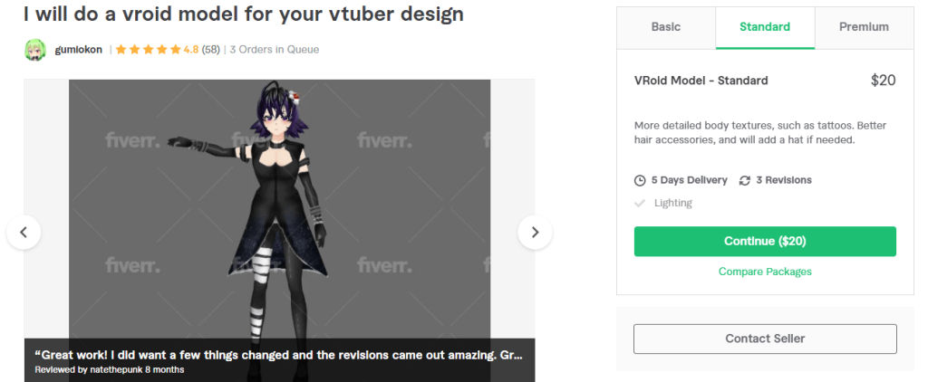Click the 4.8 rating score
Viewport: 928px width, 382px height.
click(190, 50)
